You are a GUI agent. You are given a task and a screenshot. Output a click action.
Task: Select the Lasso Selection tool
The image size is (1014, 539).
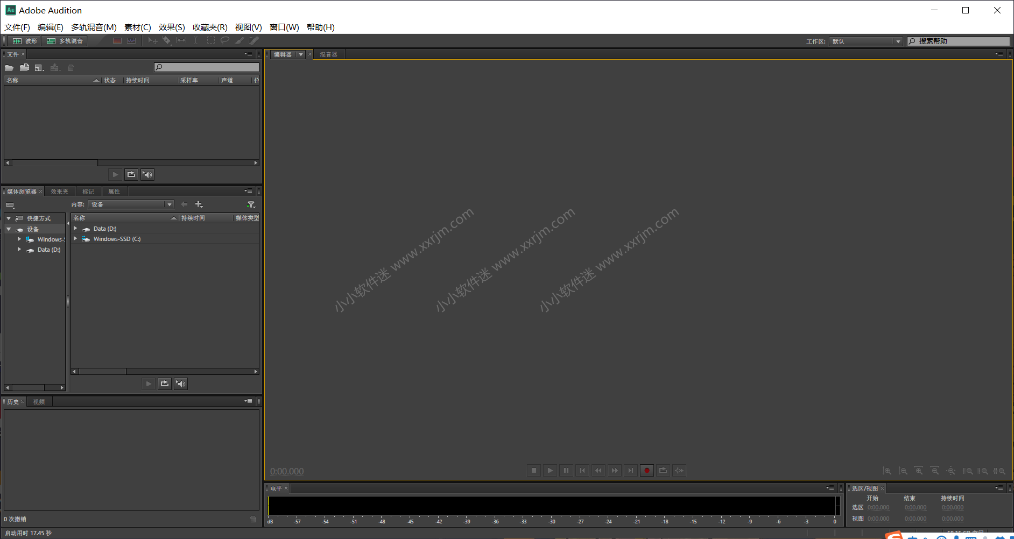coord(225,41)
